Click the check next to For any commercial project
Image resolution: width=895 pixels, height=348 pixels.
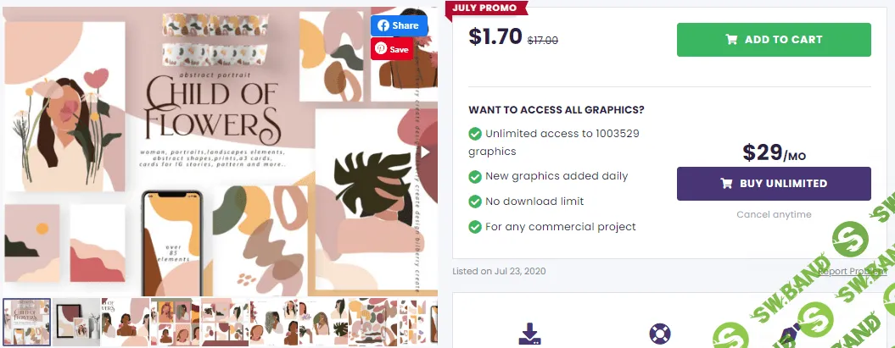point(474,227)
